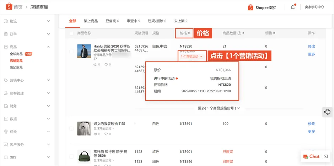This screenshot has width=334, height=166.
Task: Click the white T-shirt product thumbnail
Action: tap(84, 128)
